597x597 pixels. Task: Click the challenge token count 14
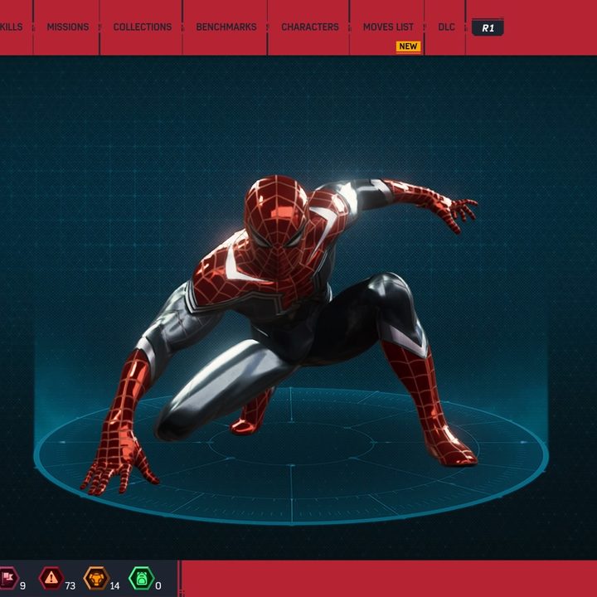click(114, 585)
